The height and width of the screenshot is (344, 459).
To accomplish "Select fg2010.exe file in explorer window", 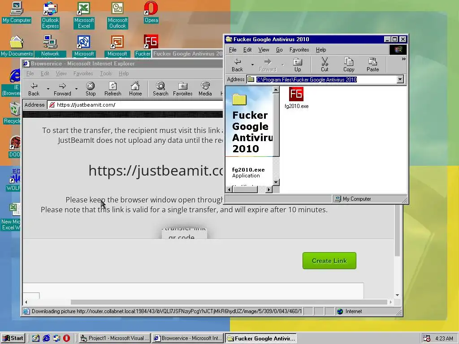I will point(296,98).
